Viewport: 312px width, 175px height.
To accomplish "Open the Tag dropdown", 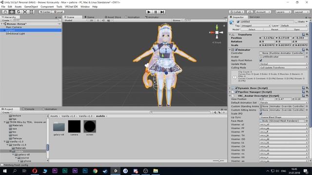I will tap(255, 26).
